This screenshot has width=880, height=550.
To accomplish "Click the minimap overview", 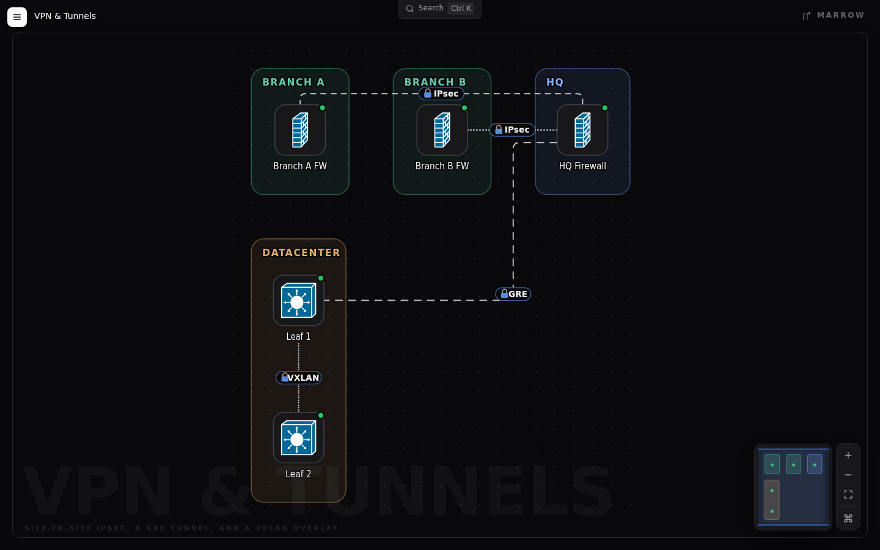I will 793,487.
